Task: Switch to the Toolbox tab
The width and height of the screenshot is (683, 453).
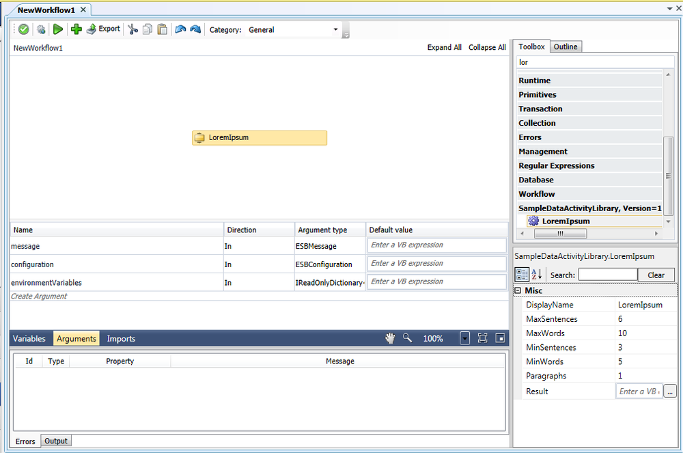Action: tap(531, 46)
